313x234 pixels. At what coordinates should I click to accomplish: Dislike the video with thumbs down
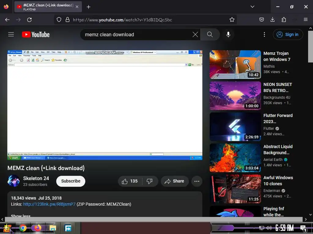(149, 181)
